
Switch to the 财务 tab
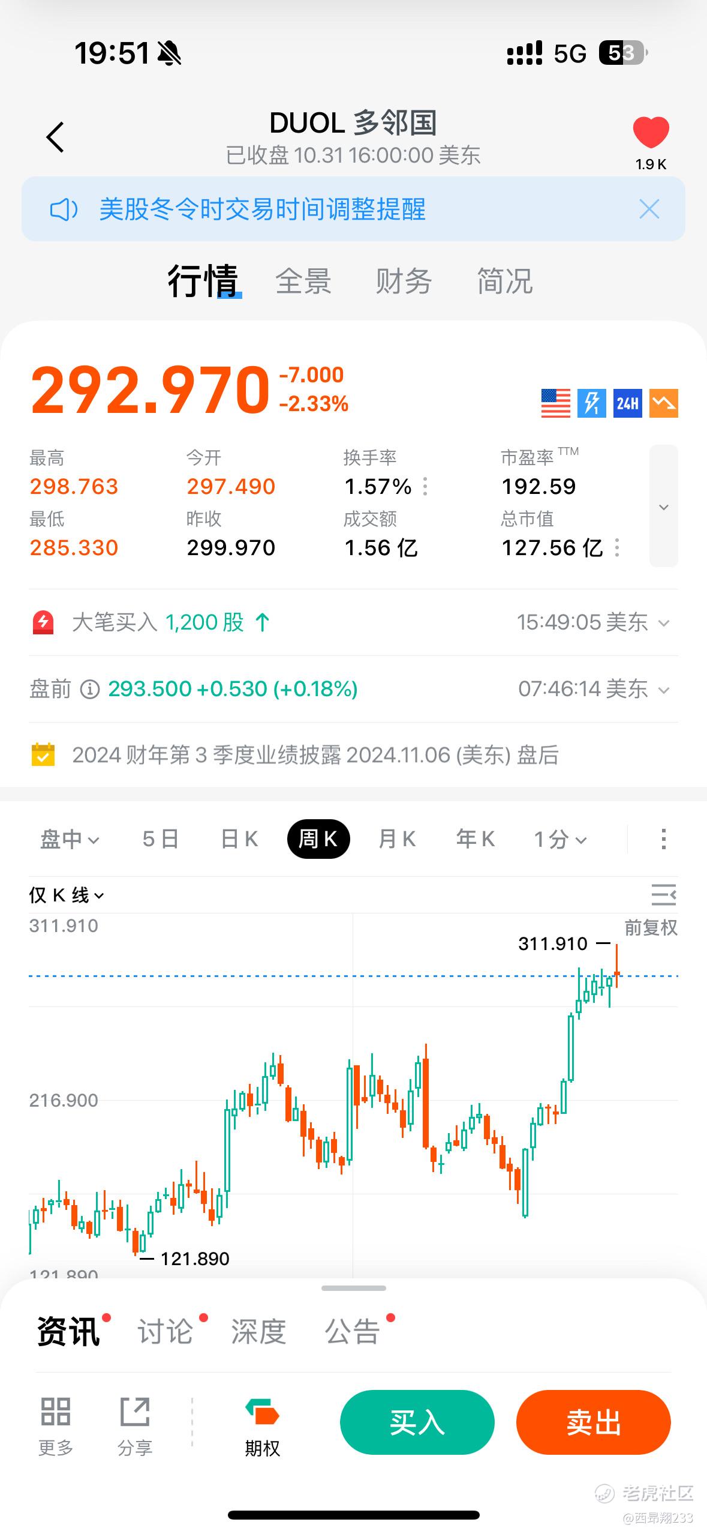404,281
